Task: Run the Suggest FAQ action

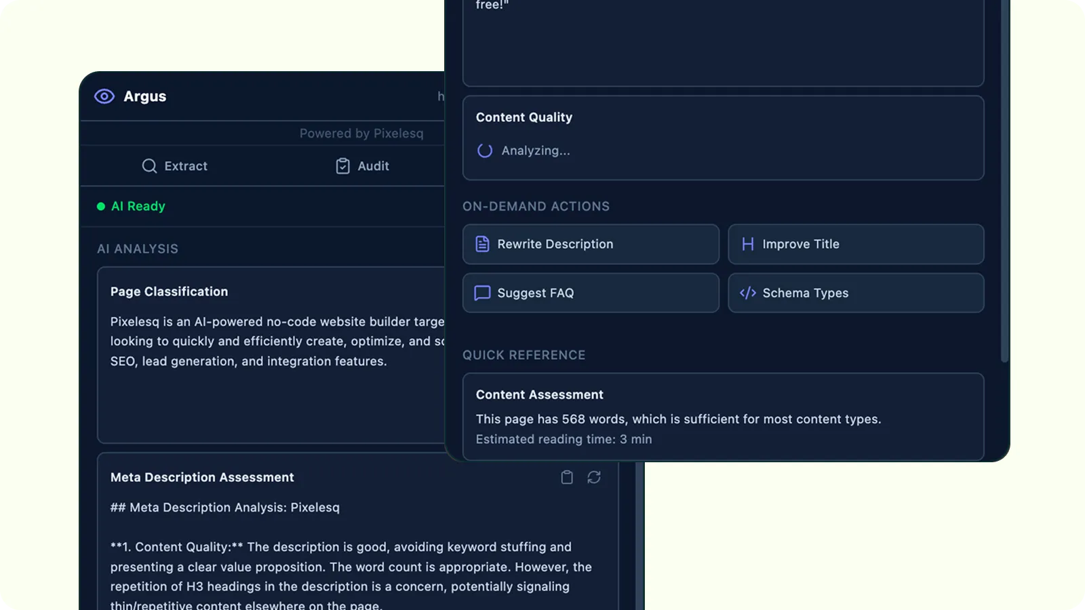Action: click(590, 293)
